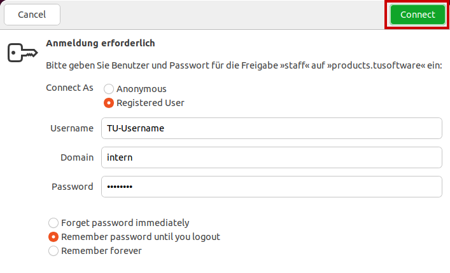This screenshot has width=450, height=273.
Task: Cancel the login dialog
Action: coord(32,15)
